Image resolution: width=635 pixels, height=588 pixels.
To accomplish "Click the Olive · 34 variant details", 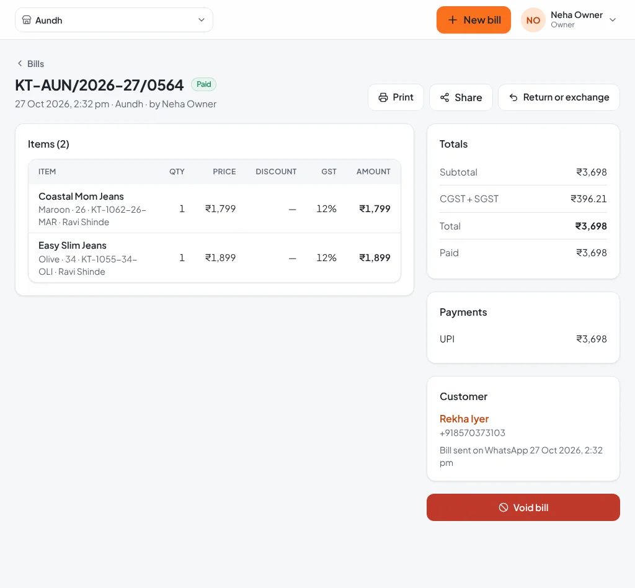I will (x=88, y=265).
